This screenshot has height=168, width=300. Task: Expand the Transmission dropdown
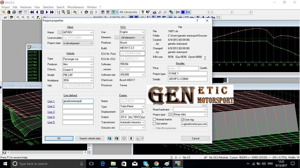tap(143, 122)
